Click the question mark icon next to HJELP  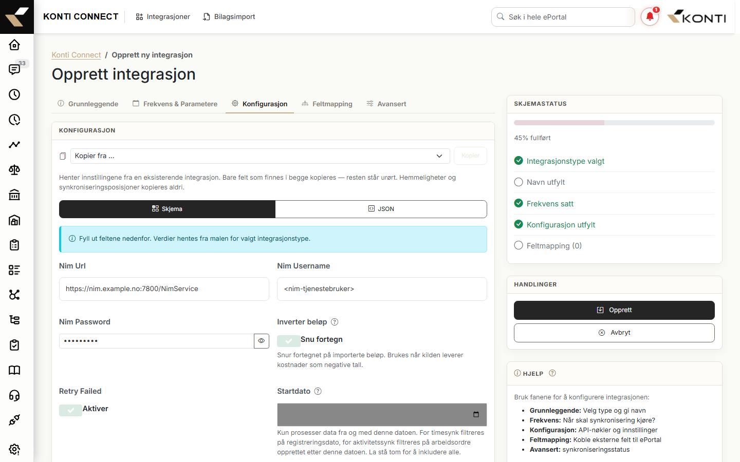pos(552,373)
